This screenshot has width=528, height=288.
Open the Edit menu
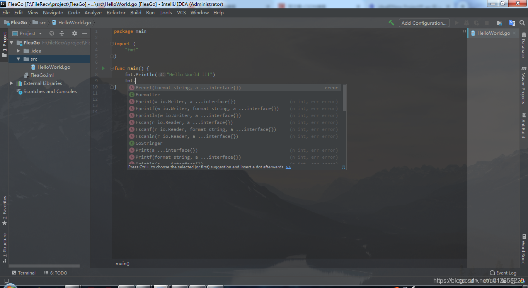click(x=19, y=13)
